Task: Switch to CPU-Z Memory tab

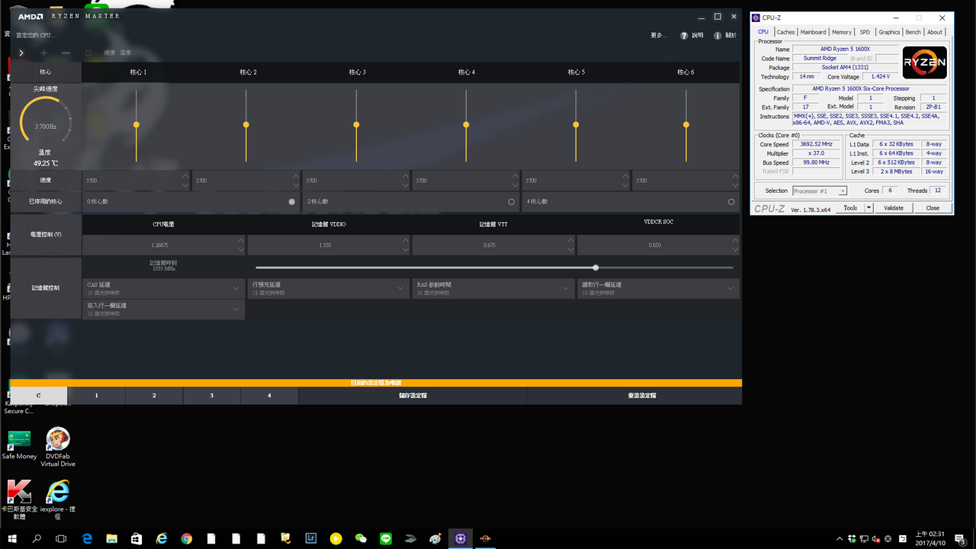Action: 842,32
